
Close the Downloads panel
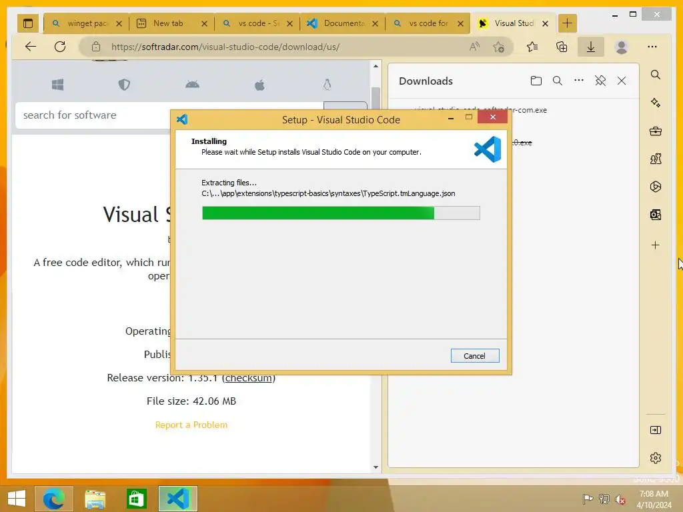pos(622,81)
